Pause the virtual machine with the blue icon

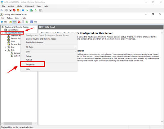point(23,10)
